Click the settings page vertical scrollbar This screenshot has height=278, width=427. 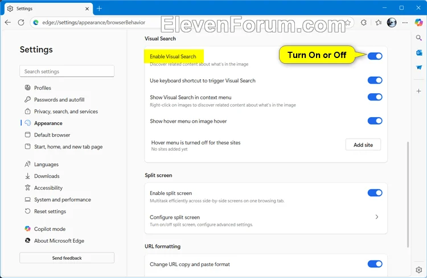point(408,194)
